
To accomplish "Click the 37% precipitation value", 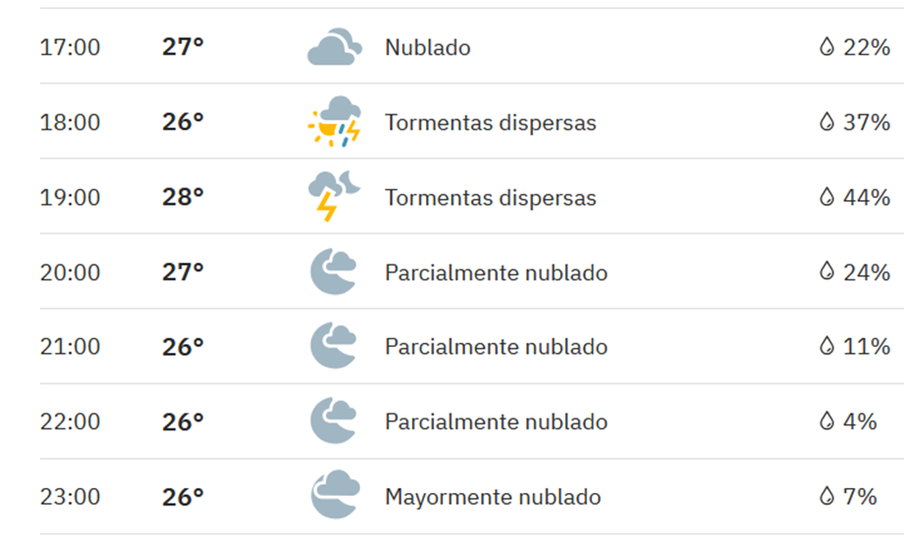I will tap(867, 122).
